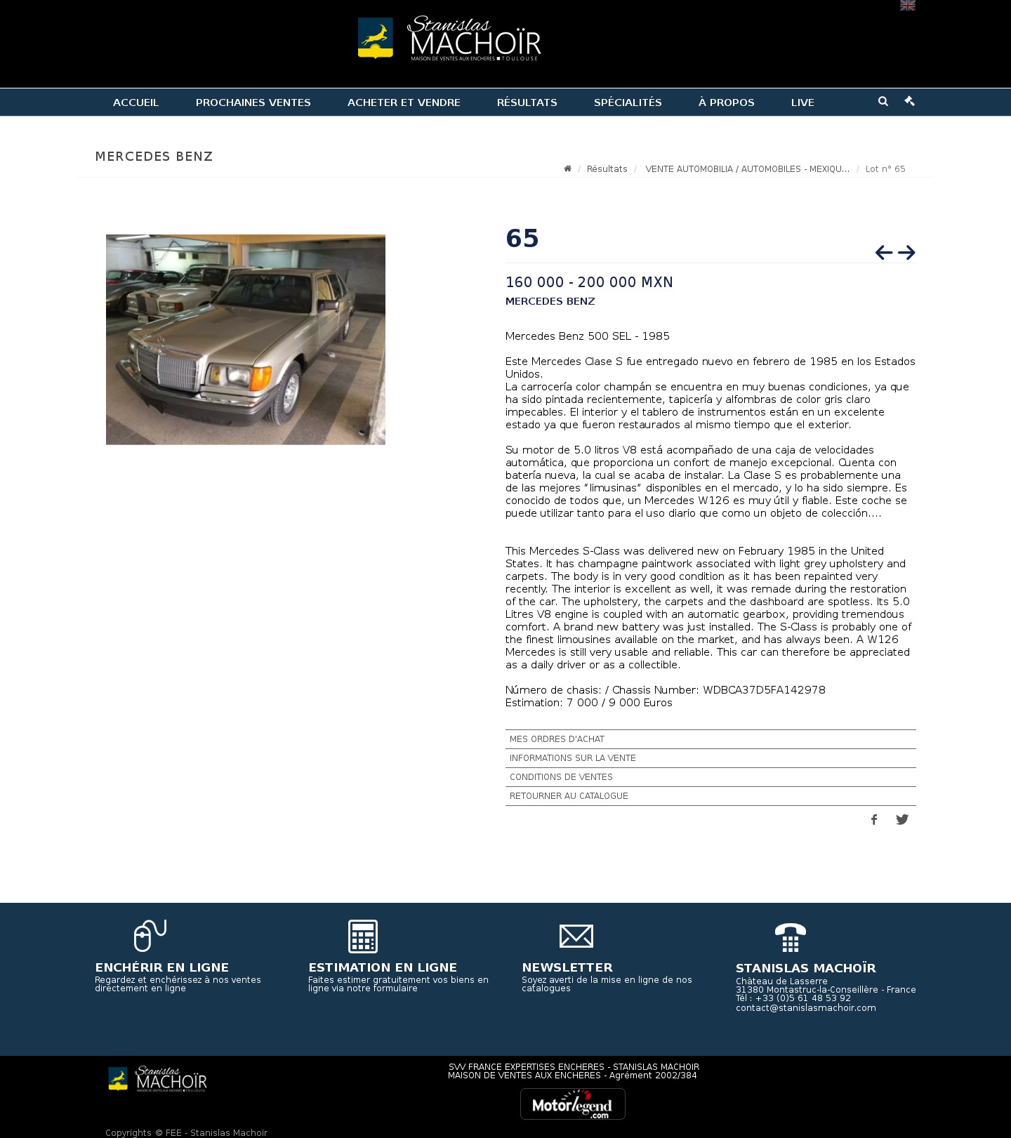
Task: Open search with the magnifier icon
Action: tap(883, 101)
